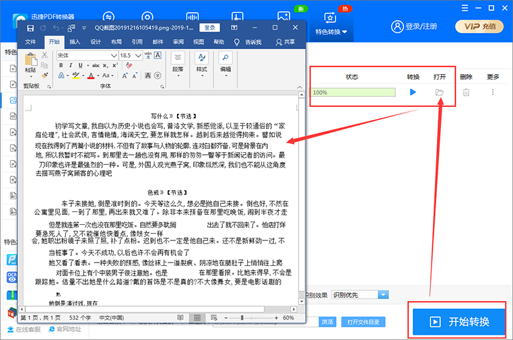
Task: Toggle Underline formatting
Action: tap(80, 65)
